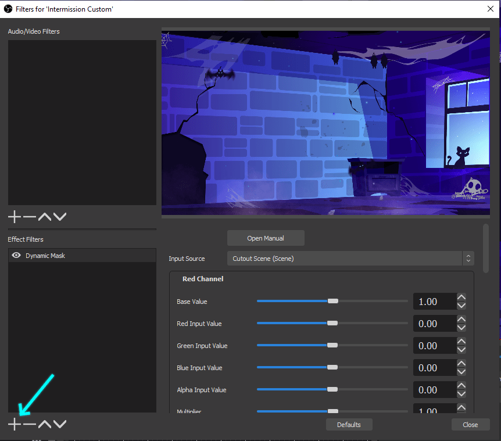Increase Blue Input Value with up arrow
The width and height of the screenshot is (501, 441).
point(461,363)
